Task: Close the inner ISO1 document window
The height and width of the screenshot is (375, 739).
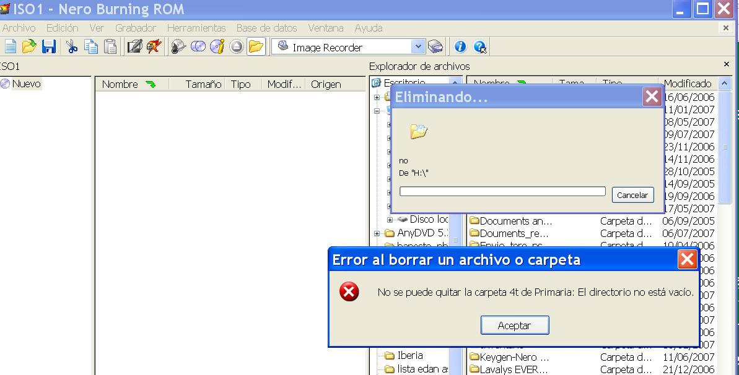Action: click(x=726, y=28)
